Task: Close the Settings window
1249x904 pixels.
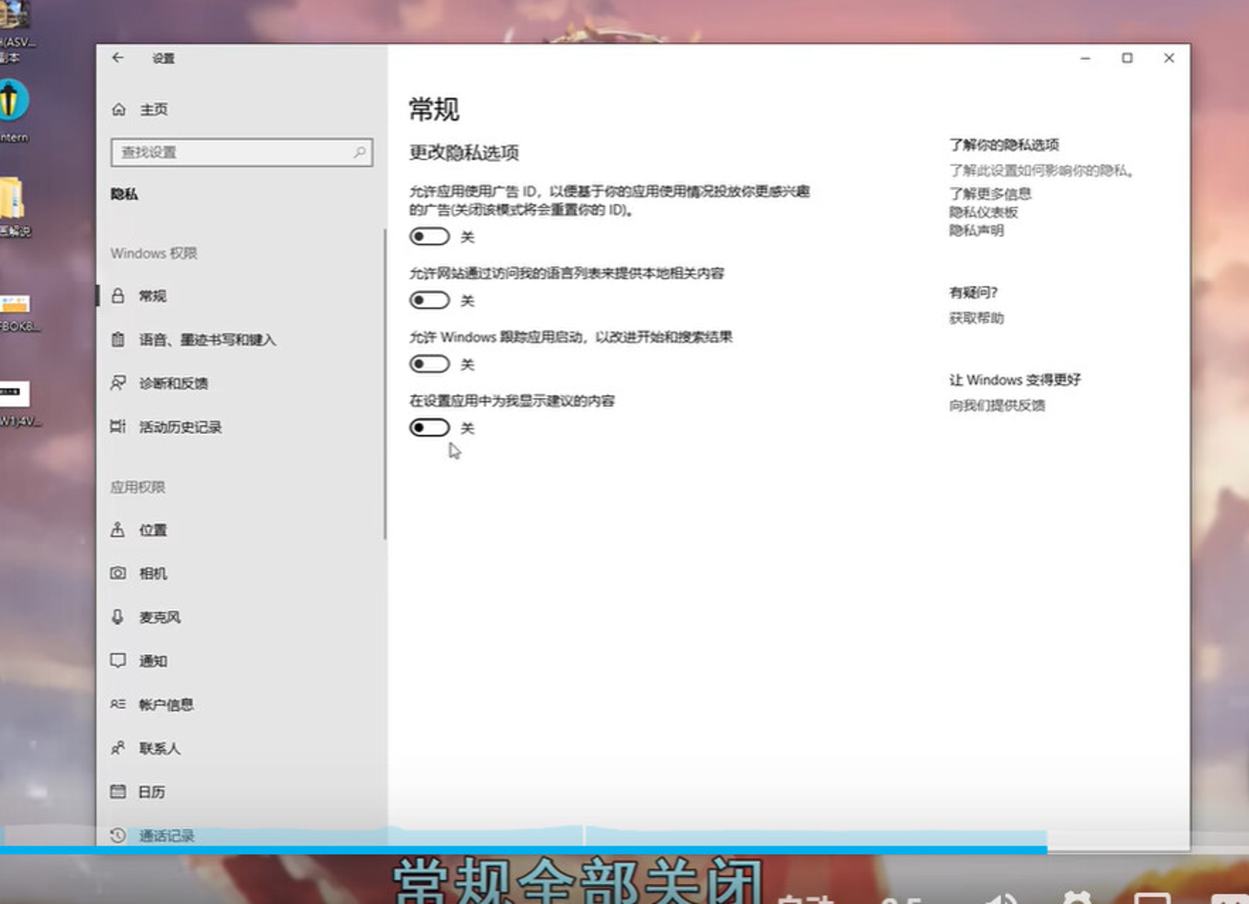Action: tap(1169, 58)
